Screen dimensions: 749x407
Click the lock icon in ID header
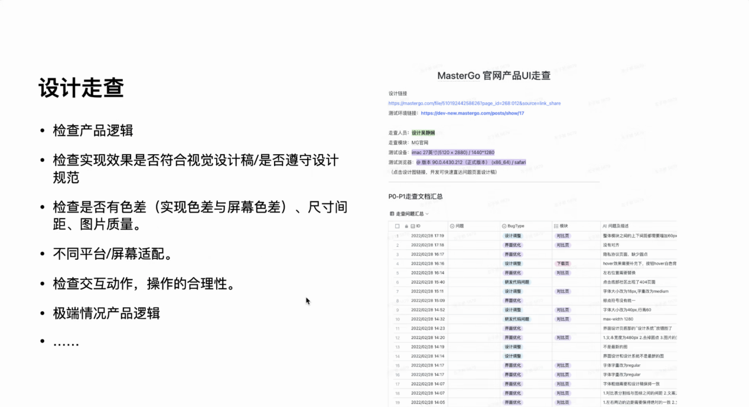(x=406, y=226)
